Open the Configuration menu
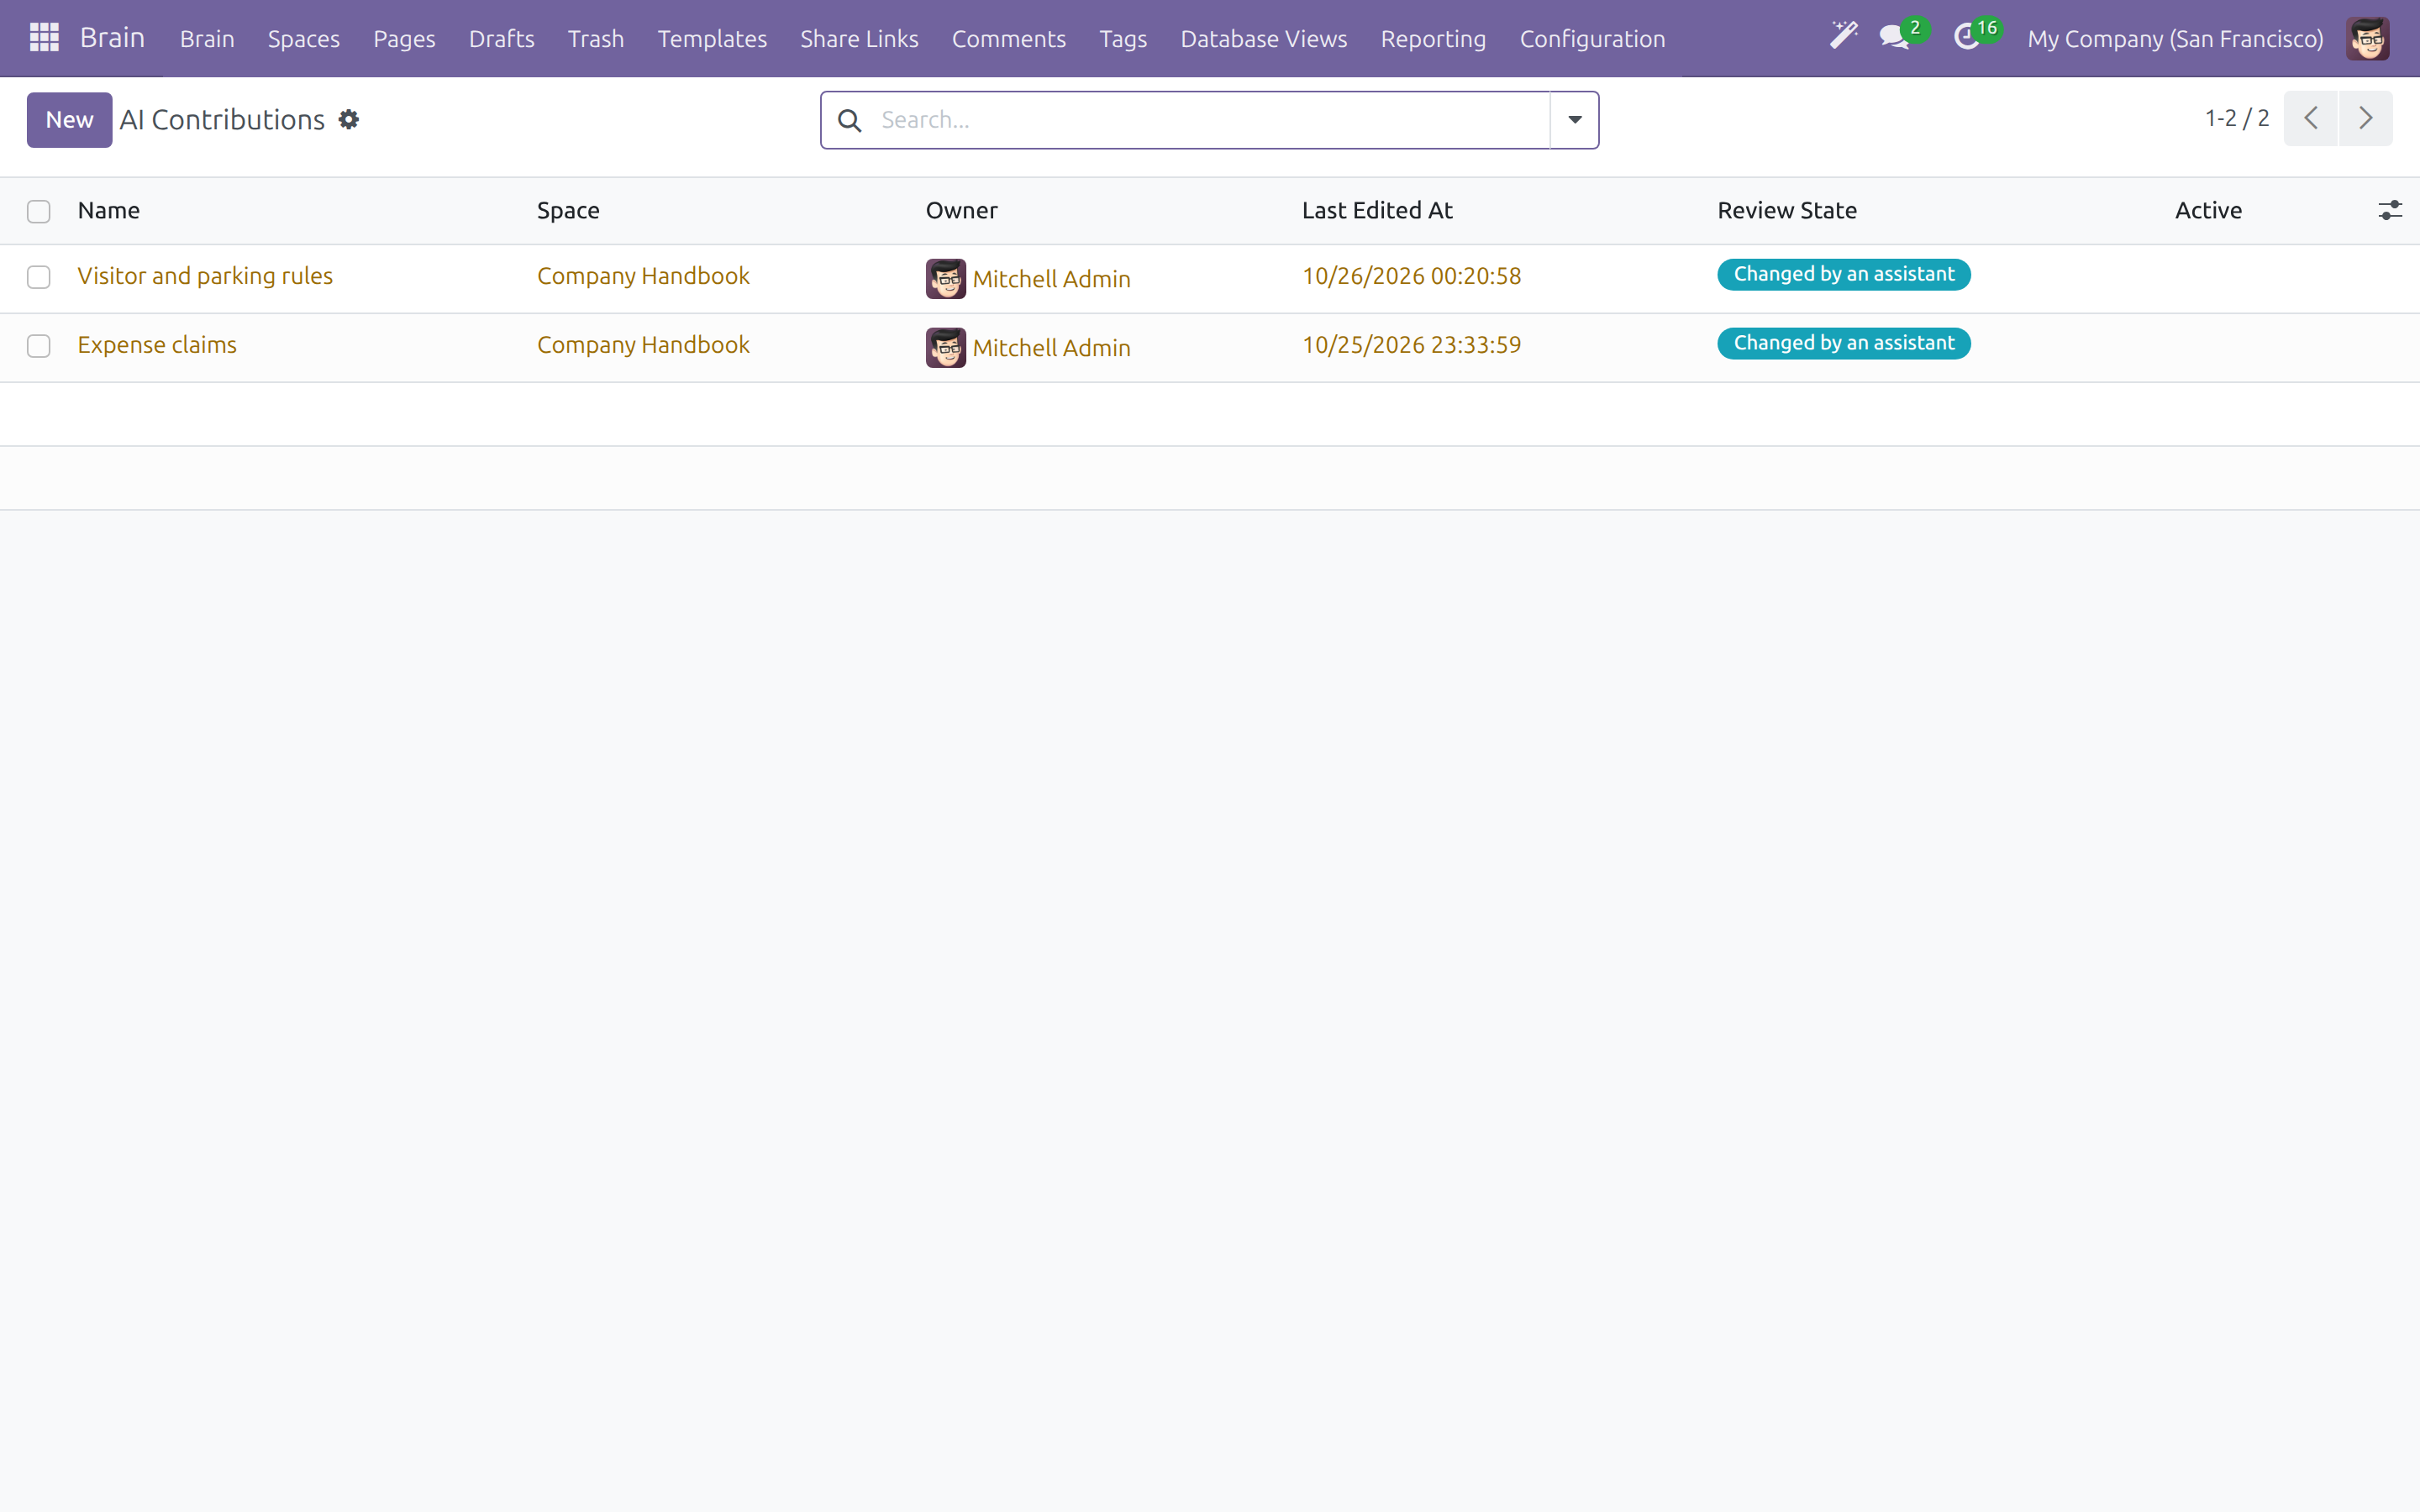Image resolution: width=2420 pixels, height=1512 pixels. pyautogui.click(x=1592, y=39)
